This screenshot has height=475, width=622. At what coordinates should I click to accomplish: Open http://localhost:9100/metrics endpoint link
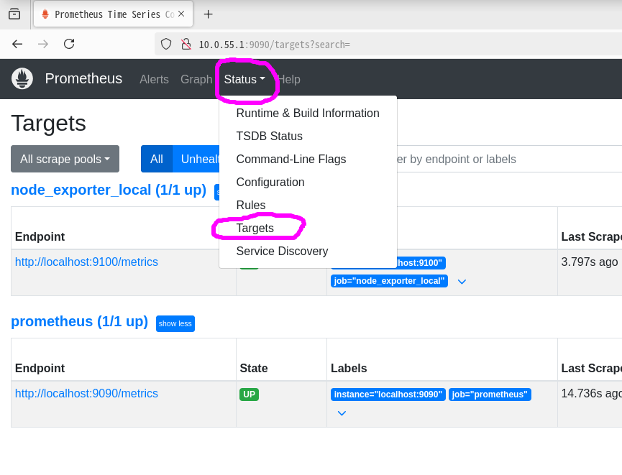point(86,262)
